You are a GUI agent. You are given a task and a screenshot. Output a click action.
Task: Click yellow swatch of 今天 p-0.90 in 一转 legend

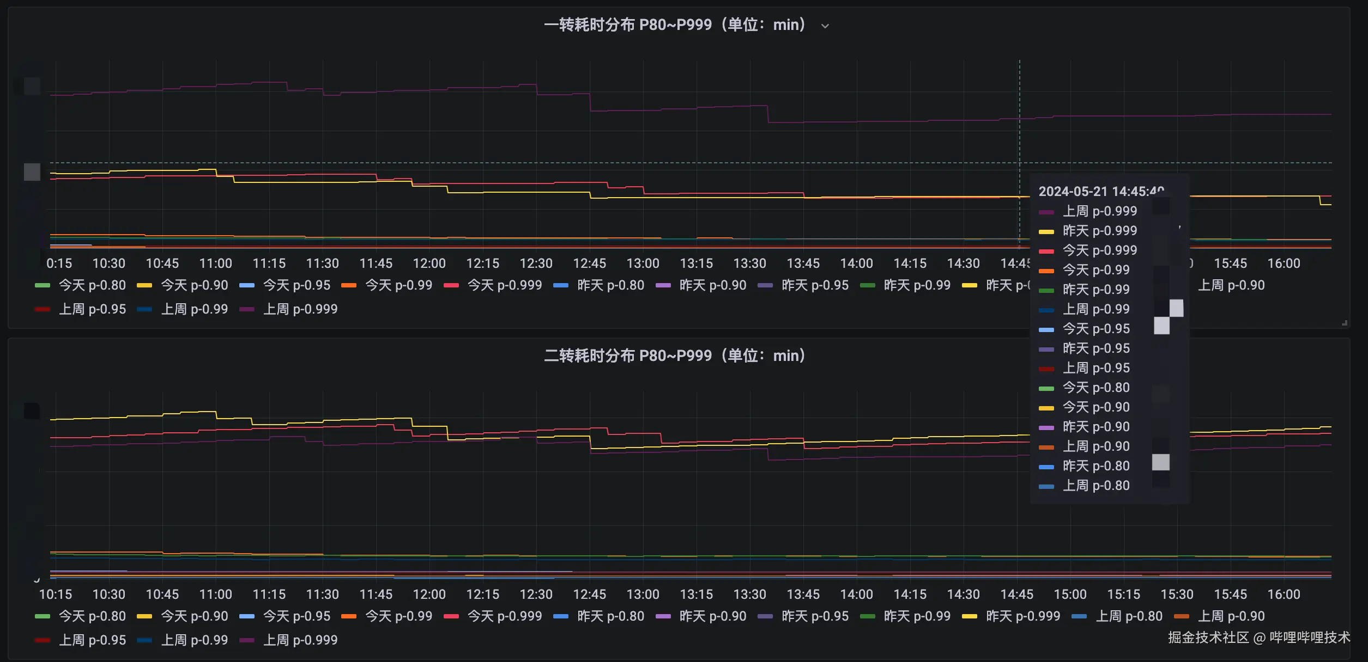[144, 285]
